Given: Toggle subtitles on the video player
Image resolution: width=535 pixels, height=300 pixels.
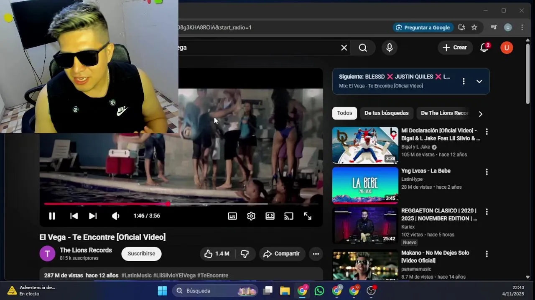Looking at the screenshot, I should [232, 216].
